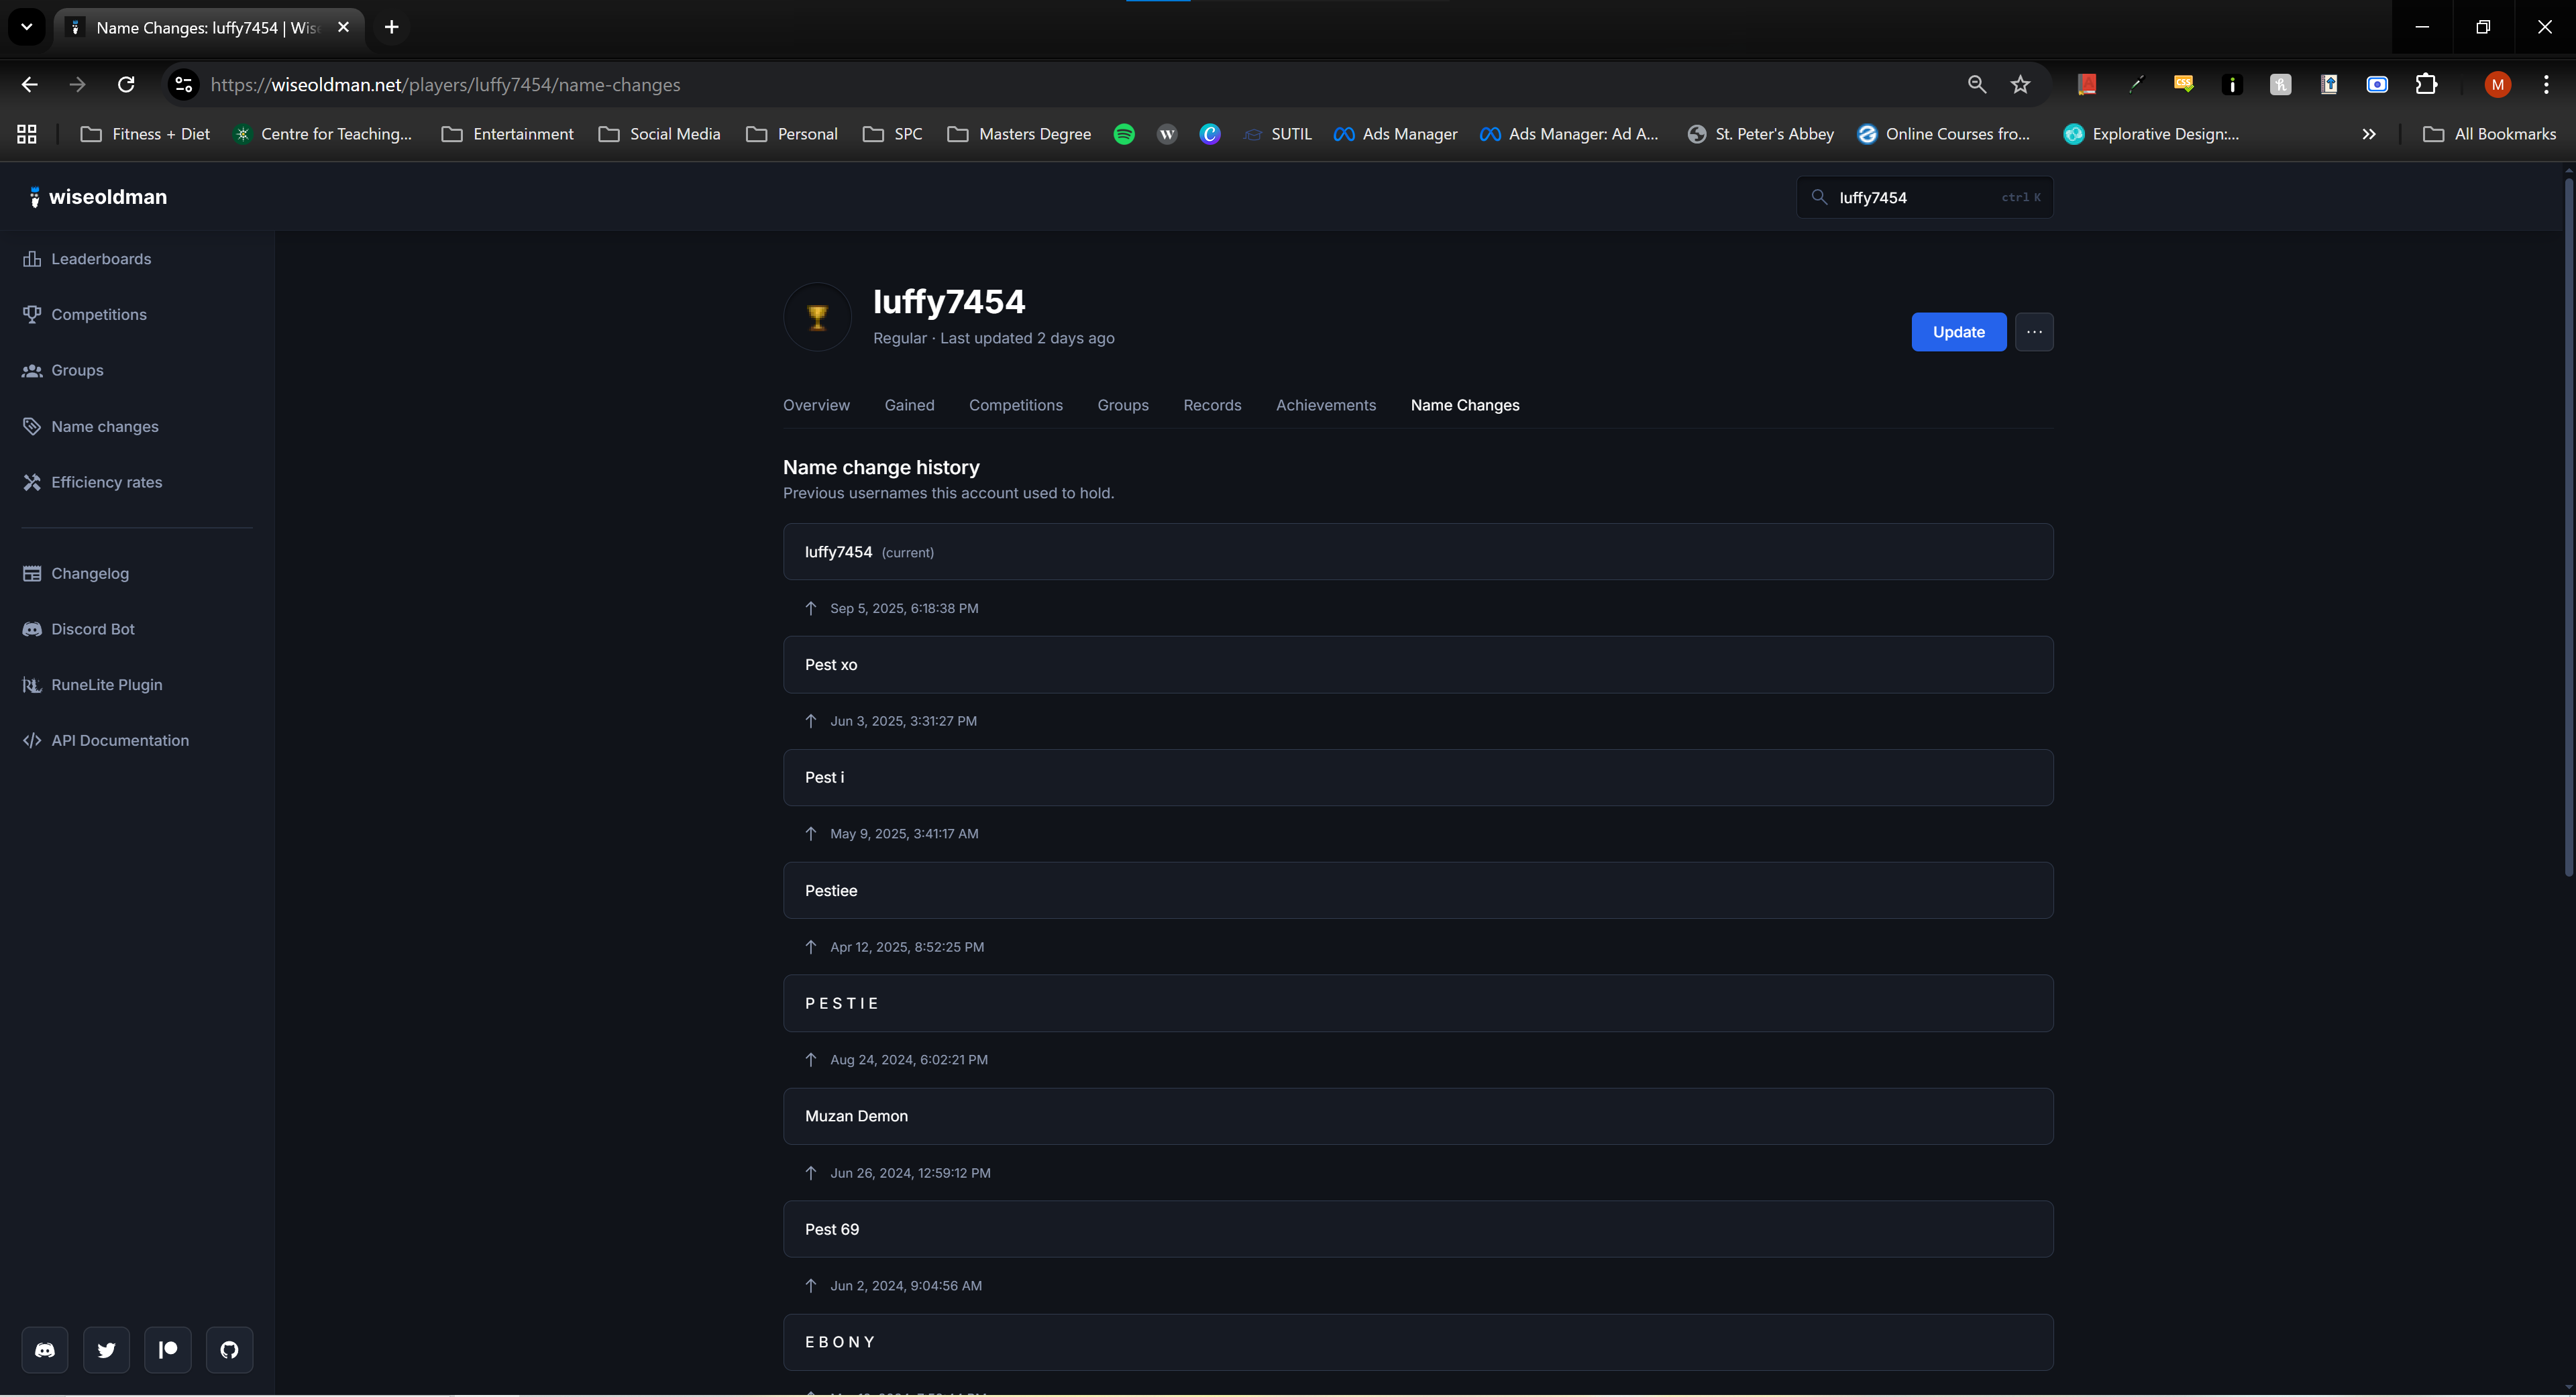Select the Name Changes tab
This screenshot has width=2576, height=1397.
[x=1464, y=405]
